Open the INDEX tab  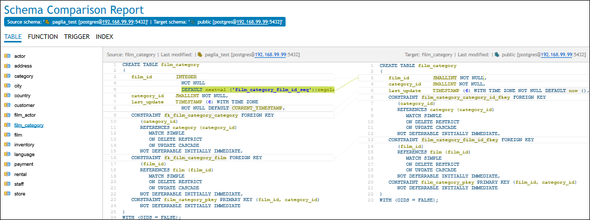point(104,37)
